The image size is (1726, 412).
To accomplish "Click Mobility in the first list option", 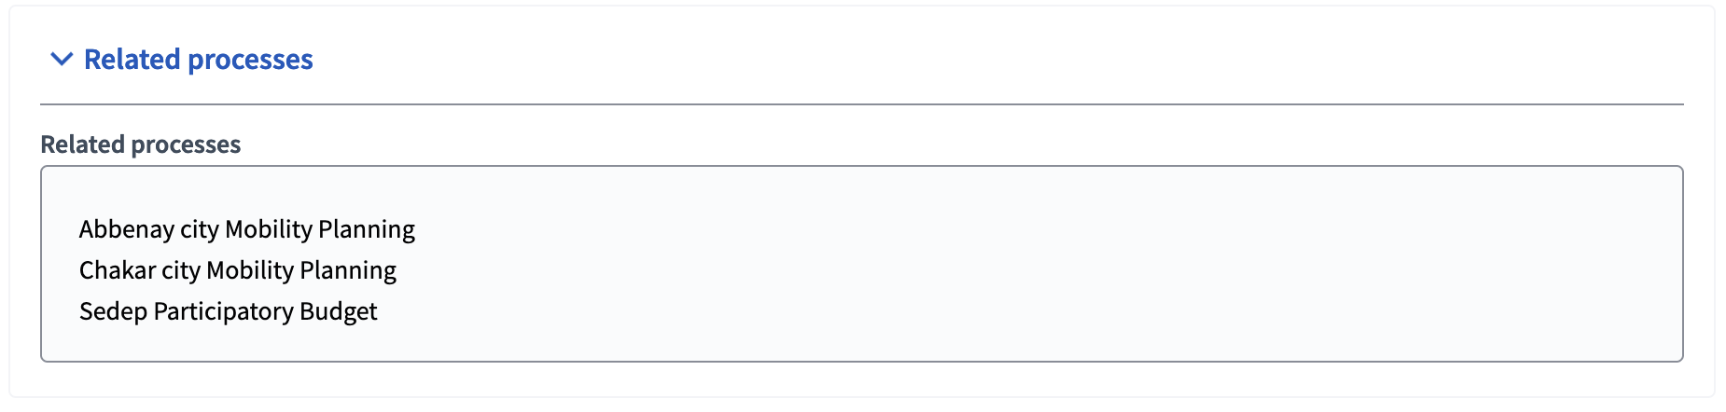I will (268, 229).
